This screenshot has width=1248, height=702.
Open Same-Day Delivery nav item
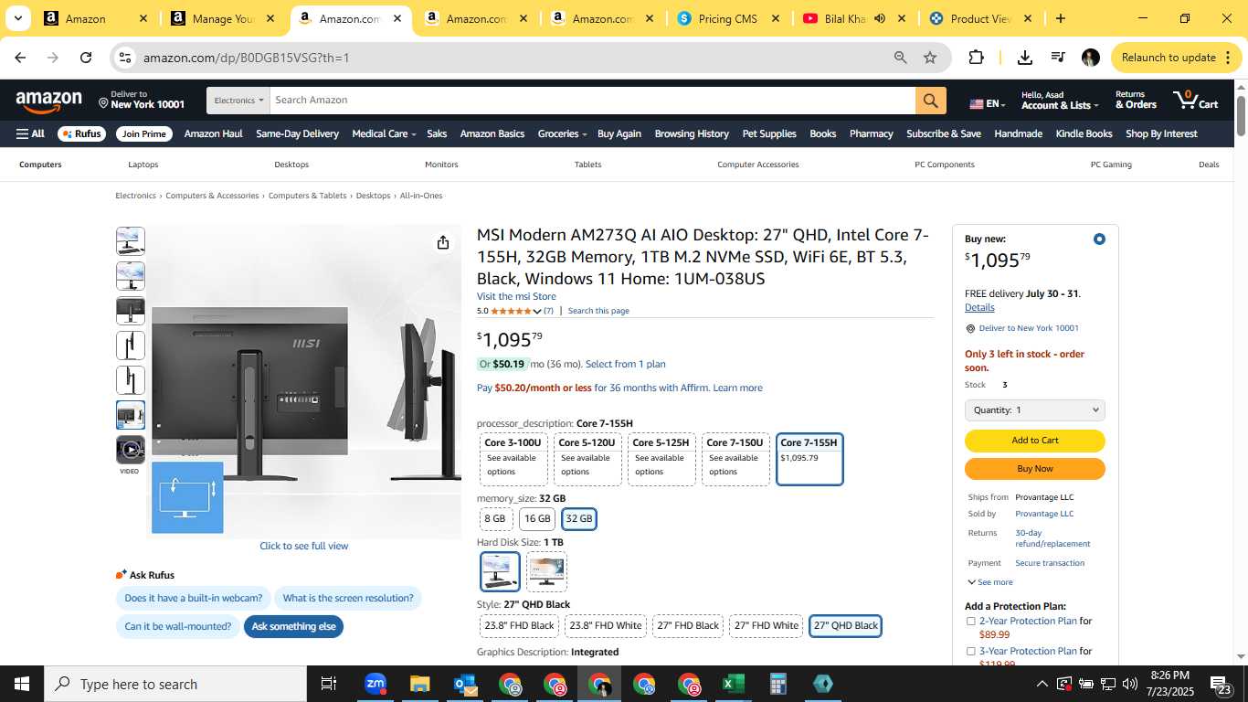point(297,133)
